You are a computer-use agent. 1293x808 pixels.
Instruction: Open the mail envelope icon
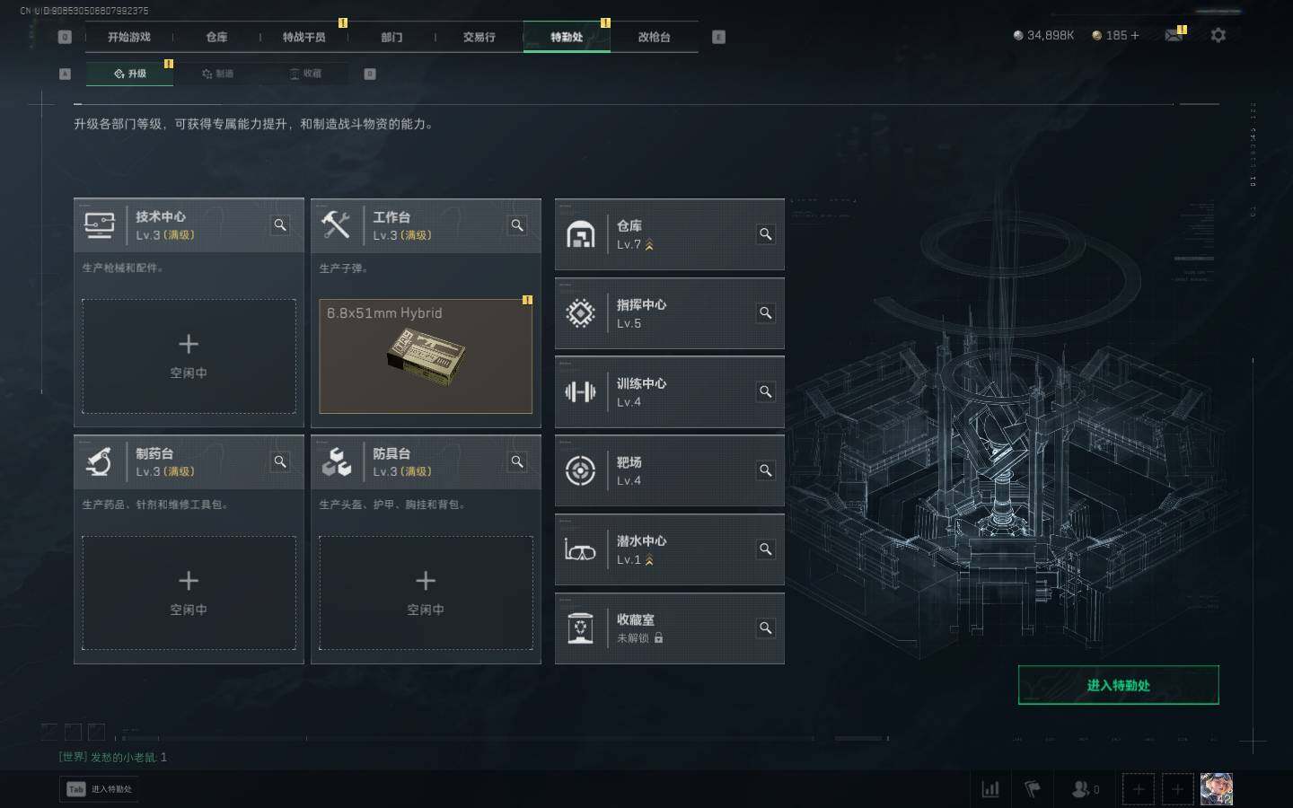[x=1174, y=35]
